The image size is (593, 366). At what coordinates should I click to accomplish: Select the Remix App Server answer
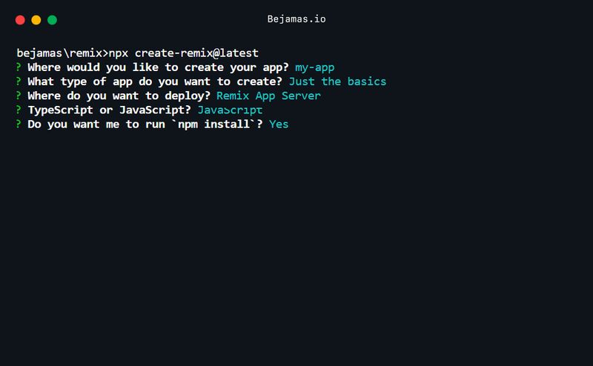(268, 96)
